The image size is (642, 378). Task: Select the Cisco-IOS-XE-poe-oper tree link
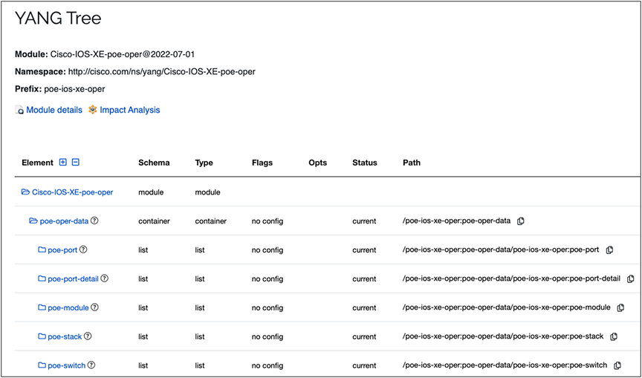(73, 192)
